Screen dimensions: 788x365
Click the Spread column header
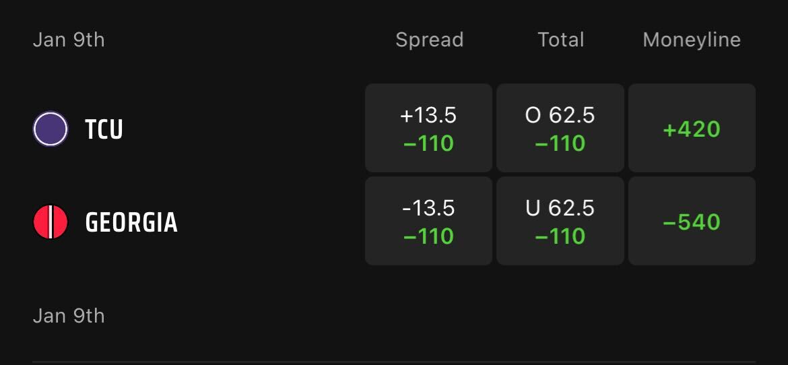click(x=429, y=40)
